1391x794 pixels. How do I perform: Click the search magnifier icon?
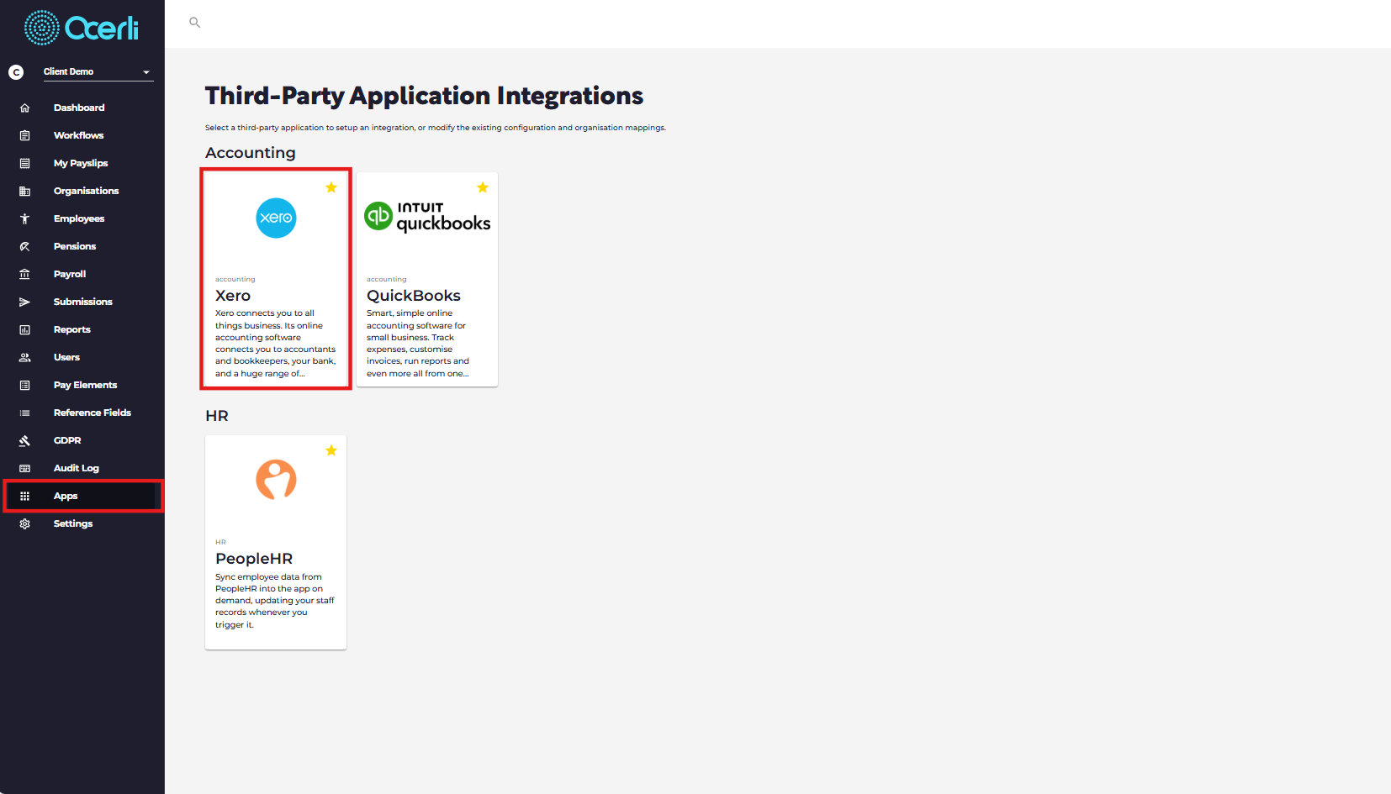pos(195,23)
